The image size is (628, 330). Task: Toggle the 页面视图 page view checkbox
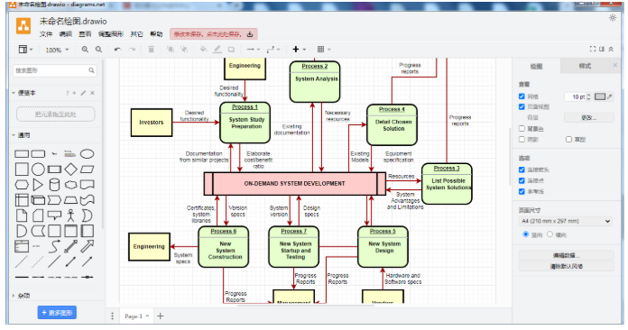pyautogui.click(x=522, y=106)
